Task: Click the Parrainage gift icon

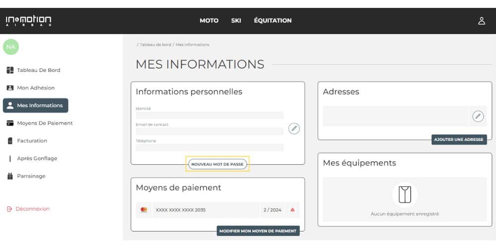Action: tap(10, 176)
